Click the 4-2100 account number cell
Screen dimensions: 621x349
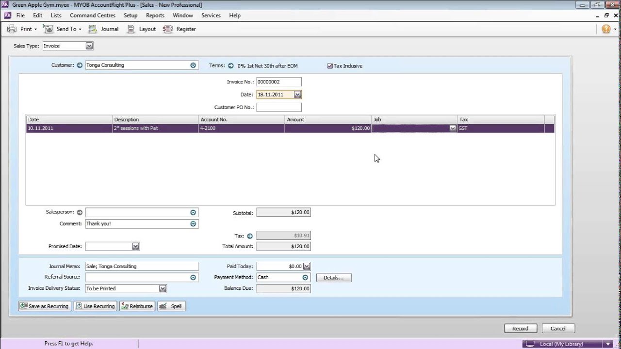tap(242, 128)
